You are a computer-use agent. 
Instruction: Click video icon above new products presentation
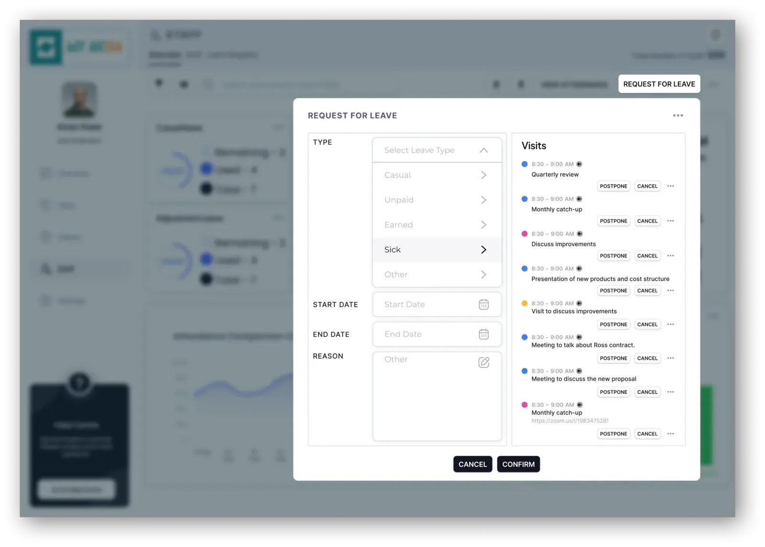(x=579, y=268)
